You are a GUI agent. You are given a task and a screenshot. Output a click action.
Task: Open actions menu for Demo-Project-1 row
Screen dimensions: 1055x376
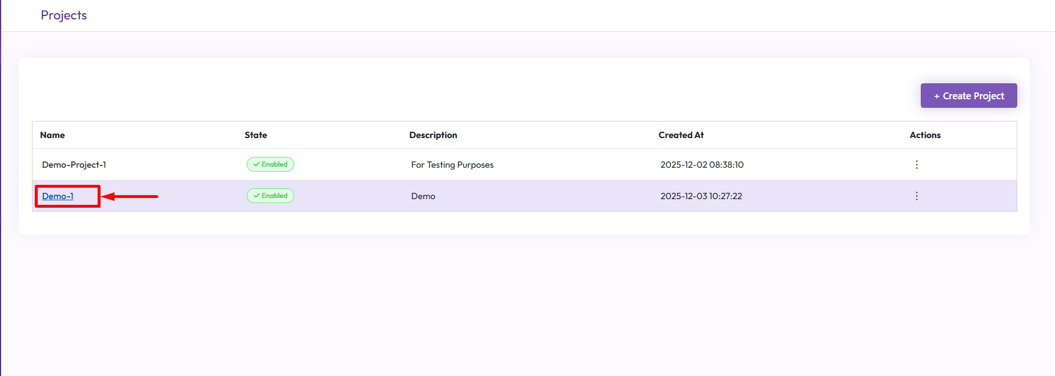click(916, 165)
